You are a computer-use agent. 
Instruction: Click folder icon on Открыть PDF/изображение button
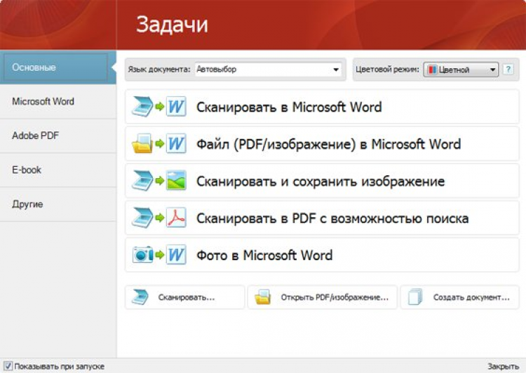coord(263,297)
